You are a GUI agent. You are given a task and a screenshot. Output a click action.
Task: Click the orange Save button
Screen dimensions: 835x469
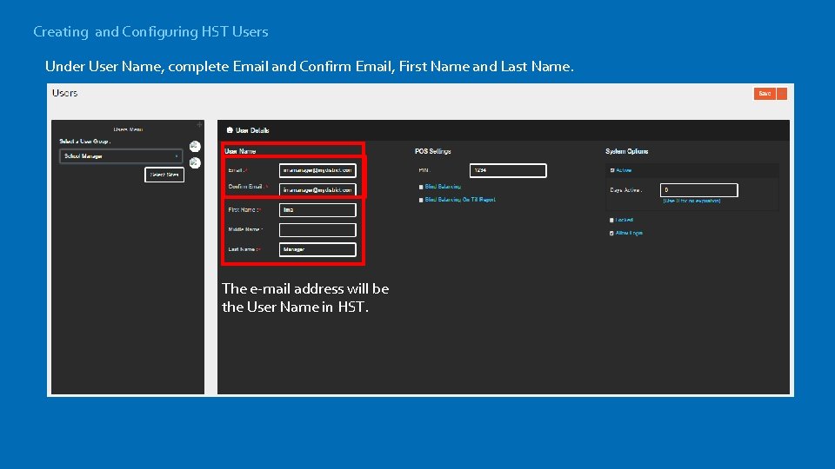click(x=765, y=94)
